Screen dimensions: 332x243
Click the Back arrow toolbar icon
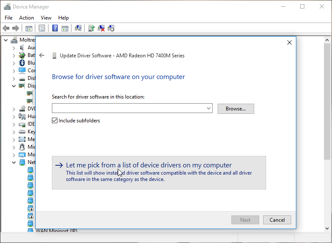tap(6, 28)
